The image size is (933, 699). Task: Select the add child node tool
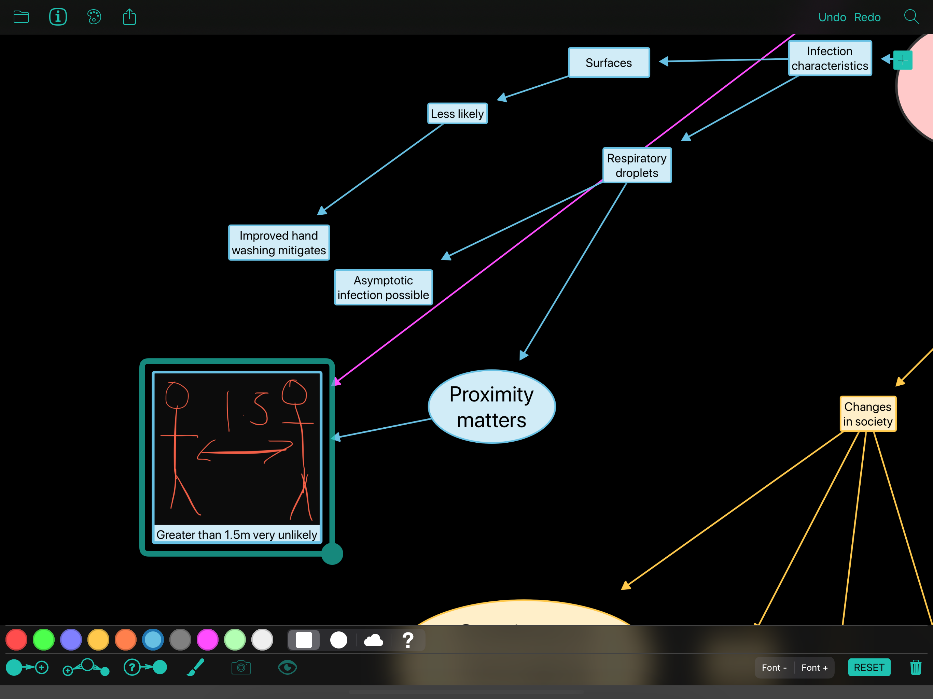(x=27, y=667)
